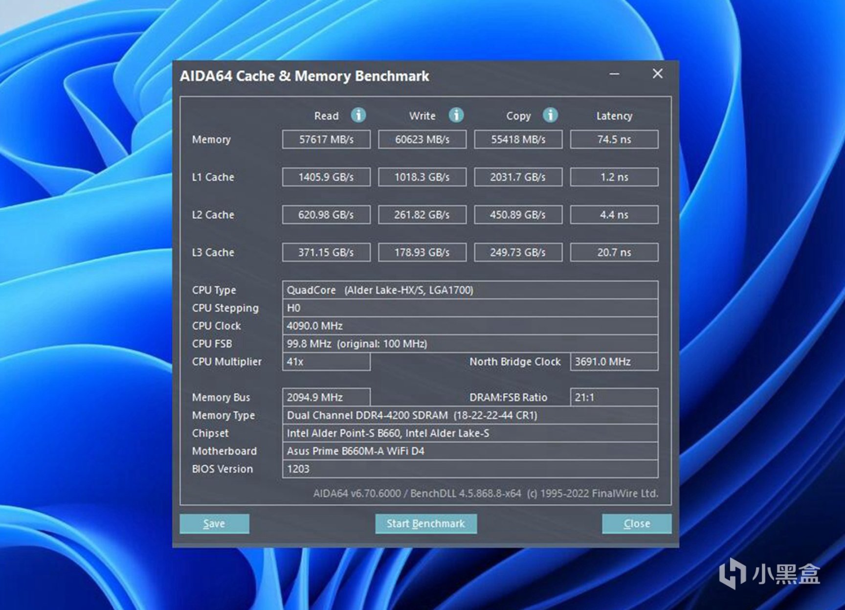Click the Memory Type label

223,416
